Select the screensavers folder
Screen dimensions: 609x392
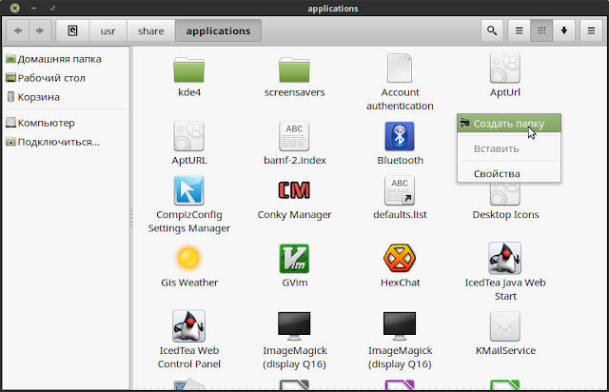pos(294,76)
